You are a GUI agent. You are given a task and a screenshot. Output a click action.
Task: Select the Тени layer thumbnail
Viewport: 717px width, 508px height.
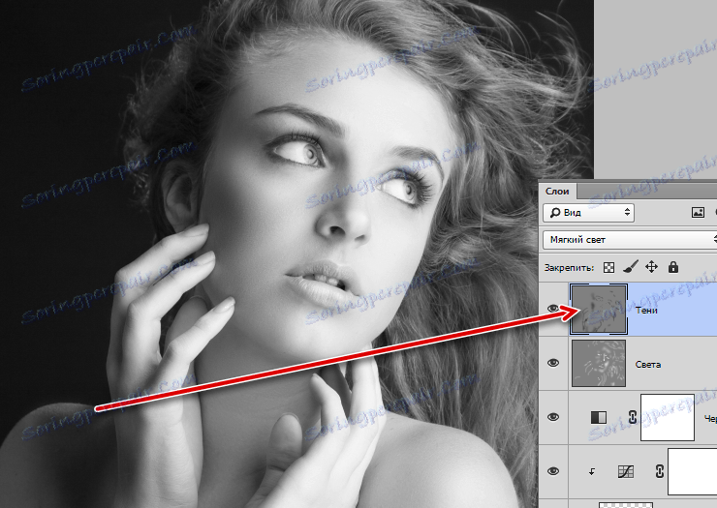coord(599,309)
